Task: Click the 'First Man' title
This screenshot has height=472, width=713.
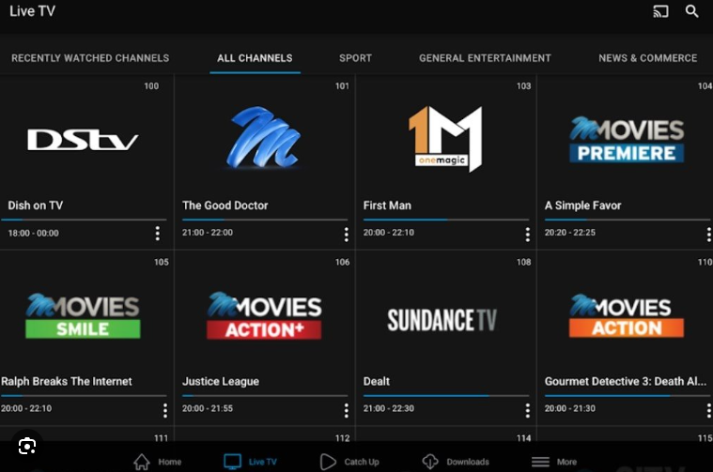Action: click(x=387, y=206)
